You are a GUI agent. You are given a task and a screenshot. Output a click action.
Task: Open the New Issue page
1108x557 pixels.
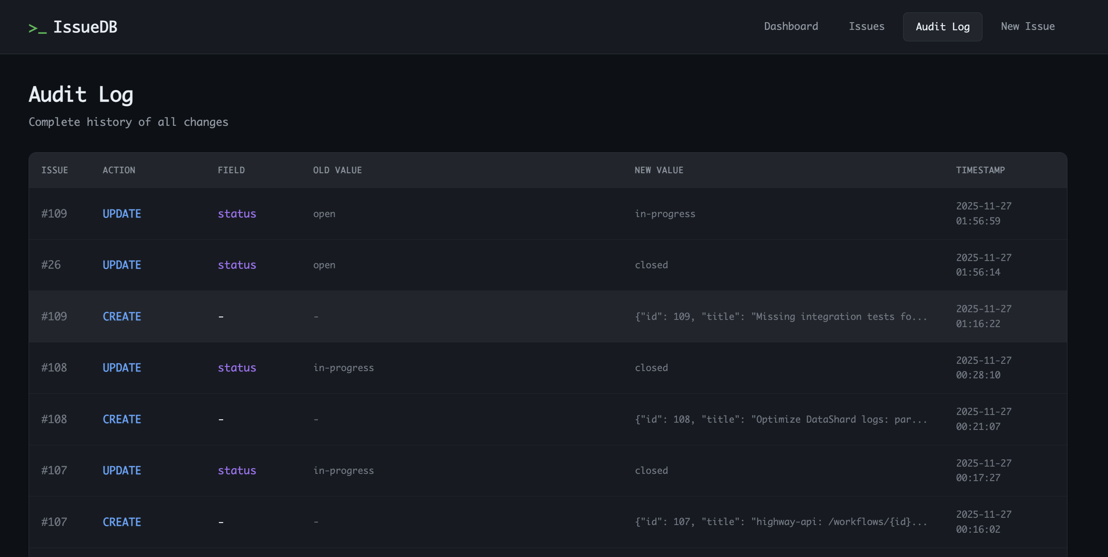[x=1027, y=26]
